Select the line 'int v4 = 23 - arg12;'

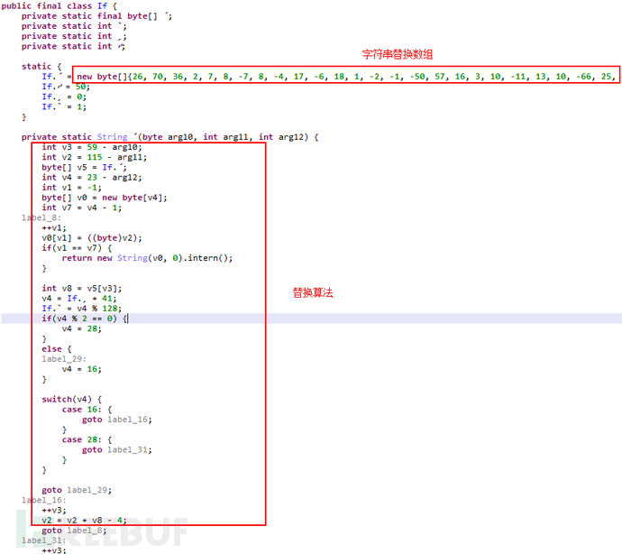[x=92, y=178]
